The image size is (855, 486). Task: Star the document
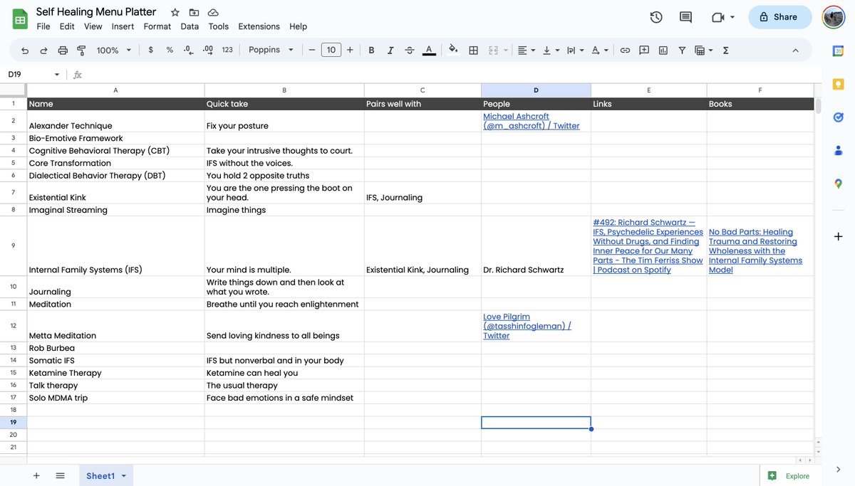tap(175, 12)
